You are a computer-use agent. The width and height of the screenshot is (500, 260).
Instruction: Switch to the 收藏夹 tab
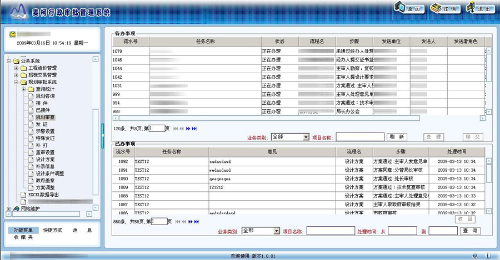[x=23, y=238]
